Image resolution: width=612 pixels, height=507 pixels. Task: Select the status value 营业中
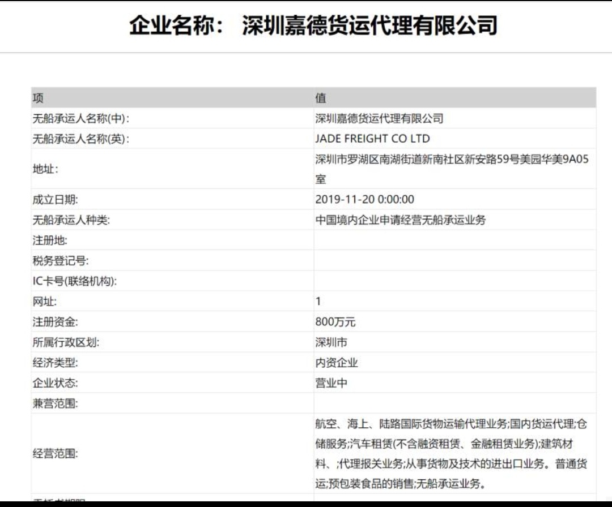[x=331, y=383]
